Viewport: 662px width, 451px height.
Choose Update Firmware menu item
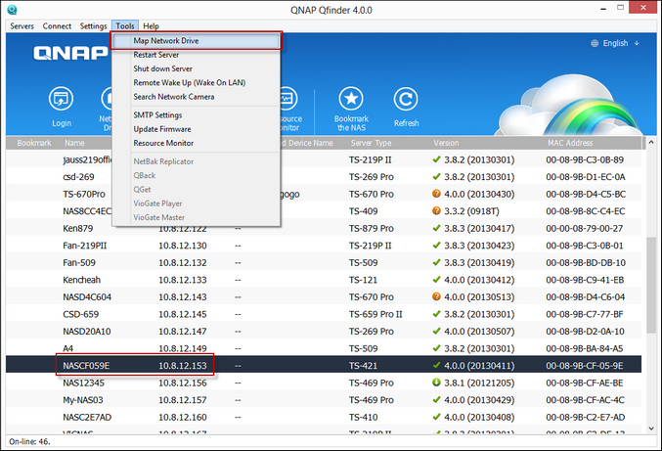point(162,128)
